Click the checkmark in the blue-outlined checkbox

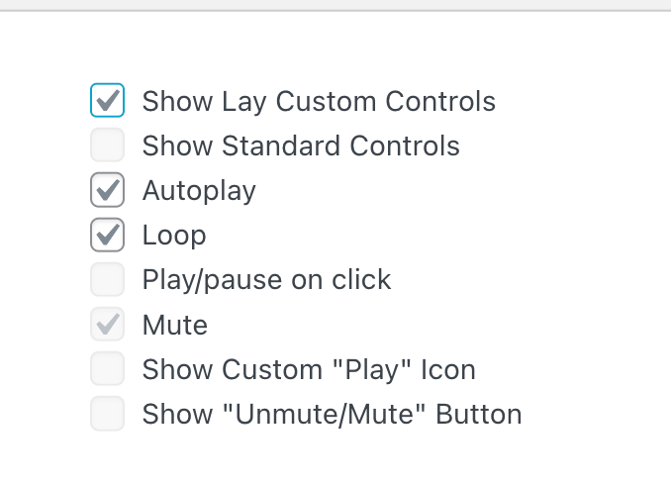click(x=108, y=100)
